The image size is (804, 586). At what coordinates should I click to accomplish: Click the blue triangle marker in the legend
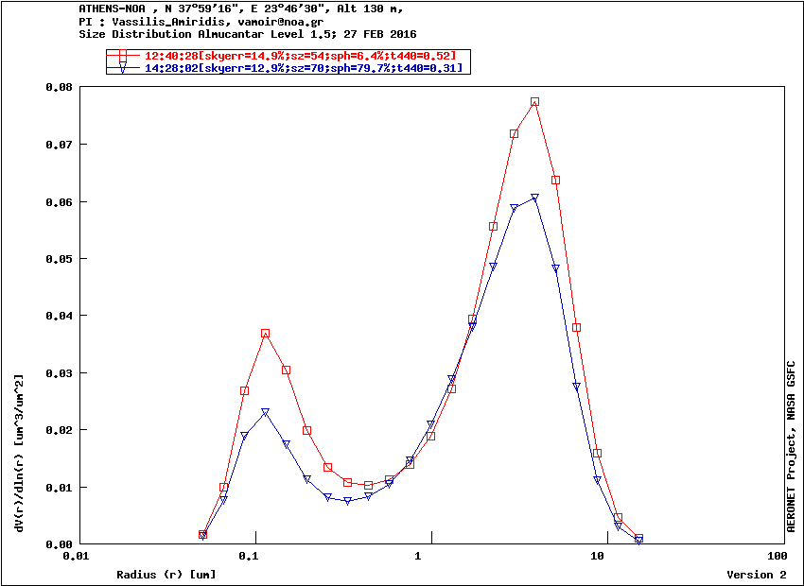(123, 69)
